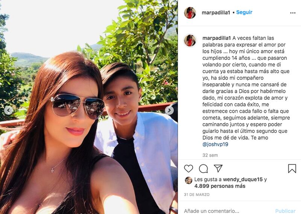Open marpadilla1 username in caption
Viewport: 301px width, 214px height.
[217, 38]
